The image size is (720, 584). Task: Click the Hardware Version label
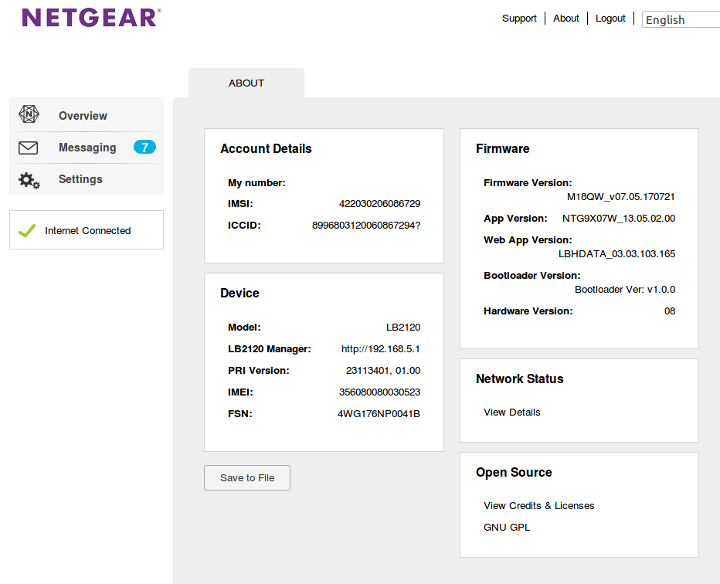pyautogui.click(x=528, y=311)
